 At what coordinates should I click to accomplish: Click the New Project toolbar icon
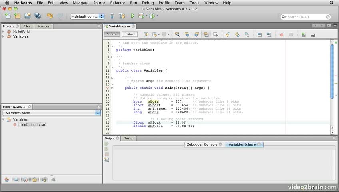click(17, 16)
